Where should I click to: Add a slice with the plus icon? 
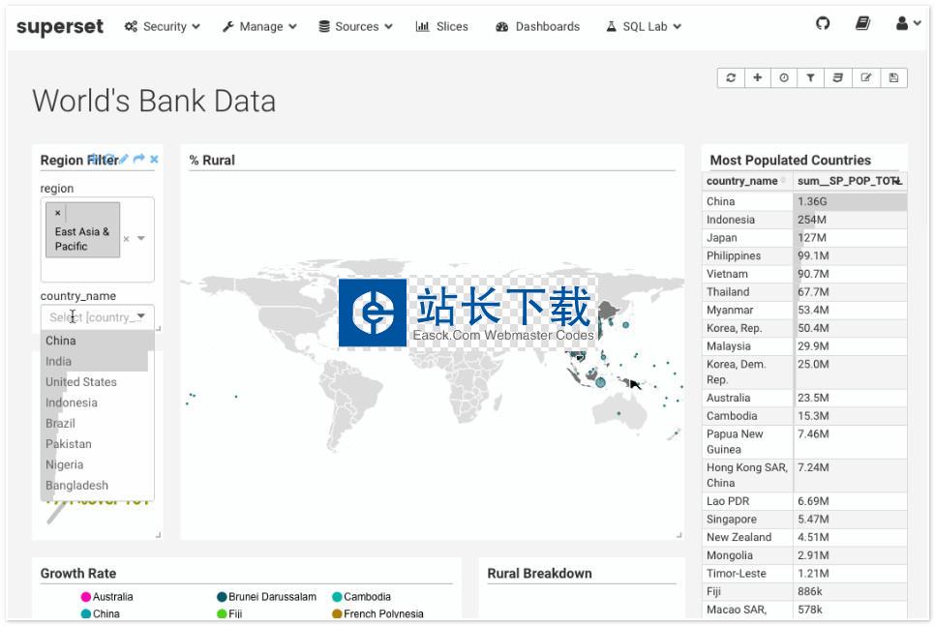click(x=757, y=78)
